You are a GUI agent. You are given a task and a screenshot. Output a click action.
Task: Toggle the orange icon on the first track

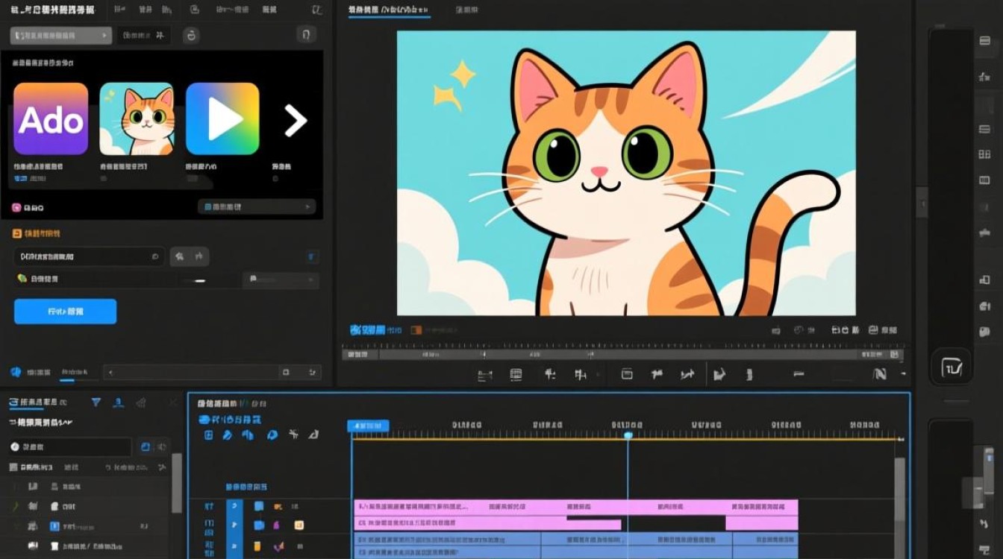[x=278, y=506]
